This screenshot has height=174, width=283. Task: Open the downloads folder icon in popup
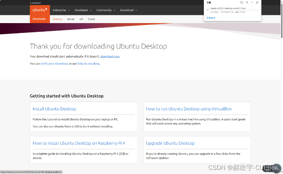[x=242, y=2]
